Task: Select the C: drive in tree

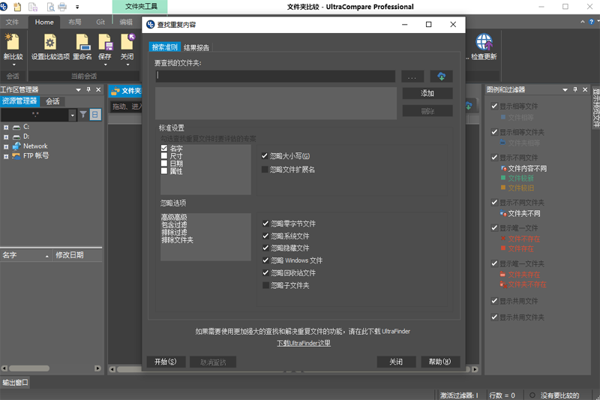Action: 26,127
